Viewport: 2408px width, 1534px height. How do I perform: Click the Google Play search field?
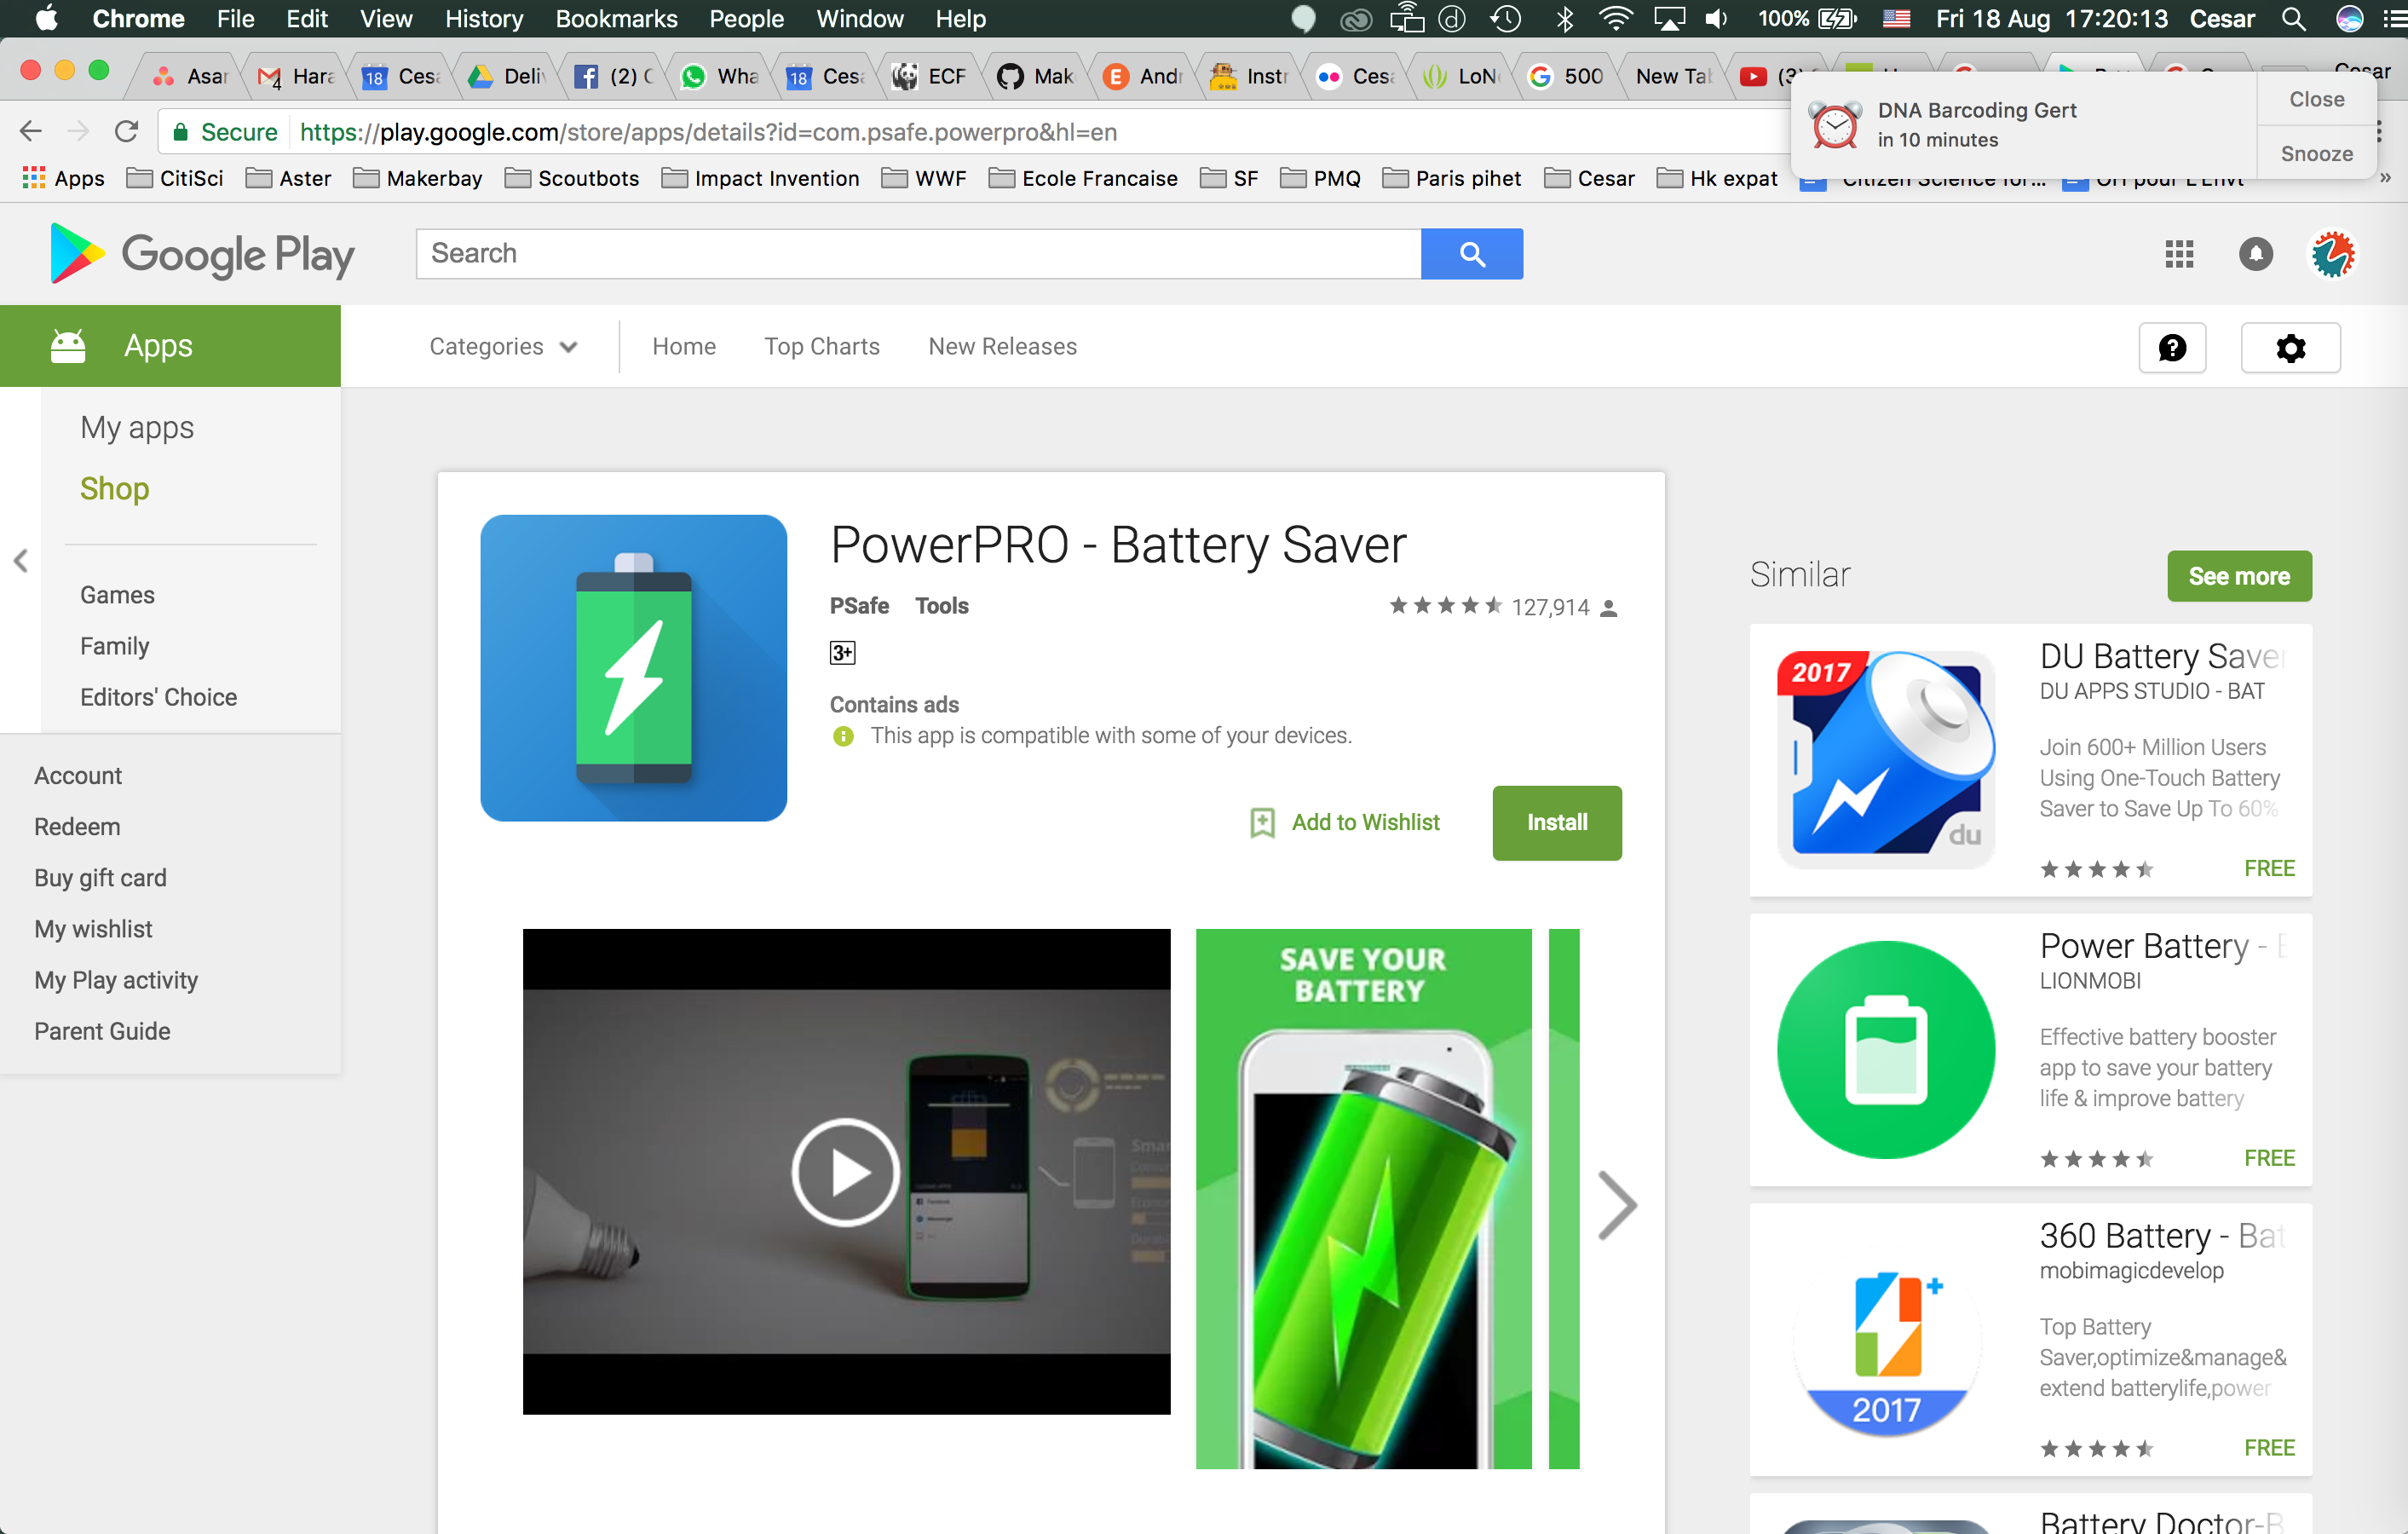pyautogui.click(x=917, y=254)
